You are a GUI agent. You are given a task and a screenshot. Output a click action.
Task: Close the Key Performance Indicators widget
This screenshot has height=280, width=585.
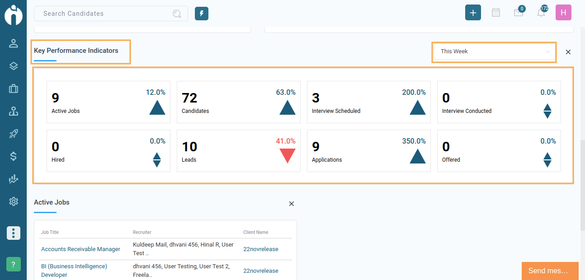point(568,52)
